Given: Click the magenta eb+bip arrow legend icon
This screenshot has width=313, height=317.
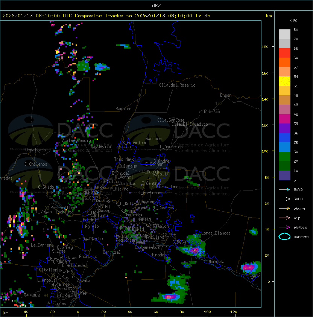Looking at the screenshot, I should (x=284, y=227).
